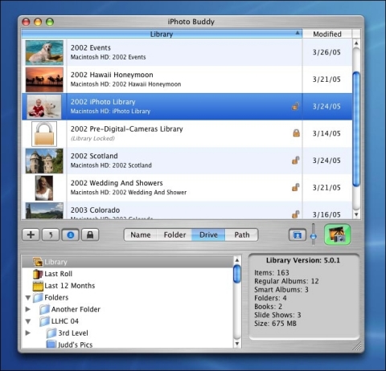This screenshot has height=371, width=386.
Task: Click the album tree scroll up arrow
Action: pyautogui.click(x=237, y=259)
